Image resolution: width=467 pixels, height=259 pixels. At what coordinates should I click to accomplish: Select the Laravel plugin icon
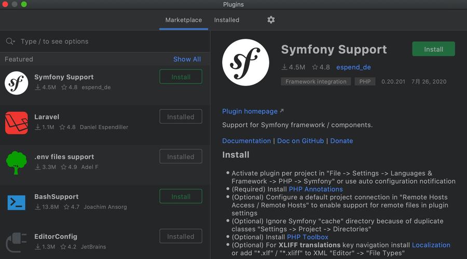tap(17, 123)
